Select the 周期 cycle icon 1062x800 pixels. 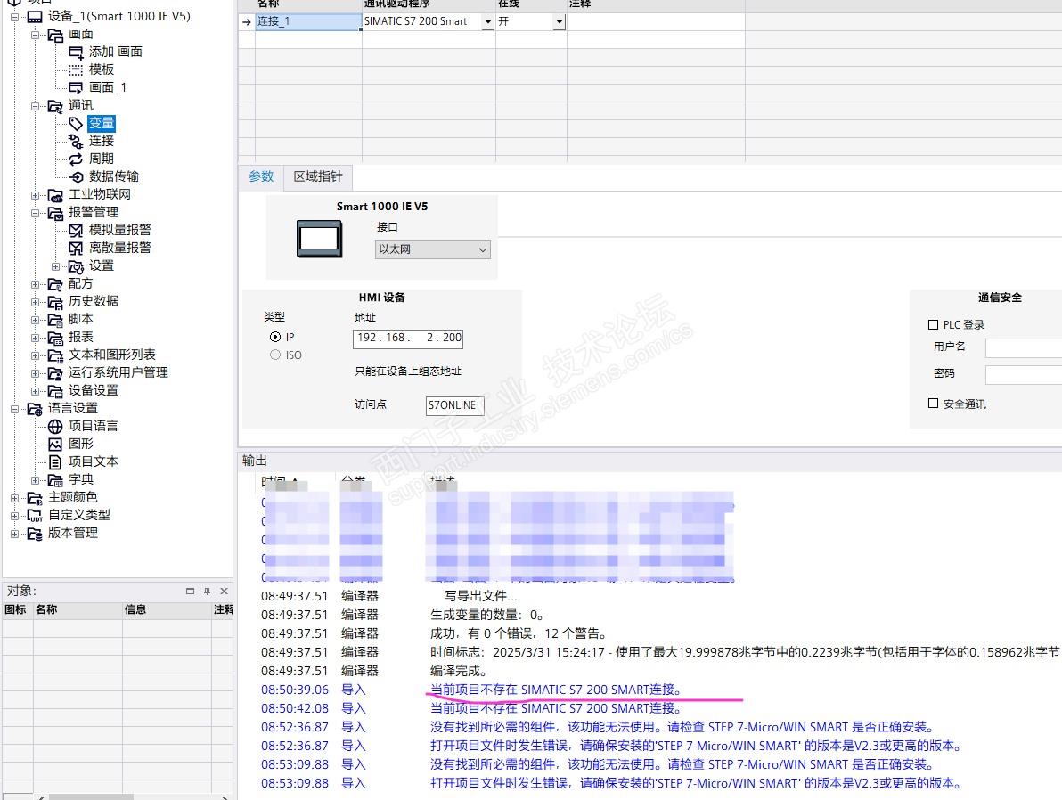pos(76,159)
